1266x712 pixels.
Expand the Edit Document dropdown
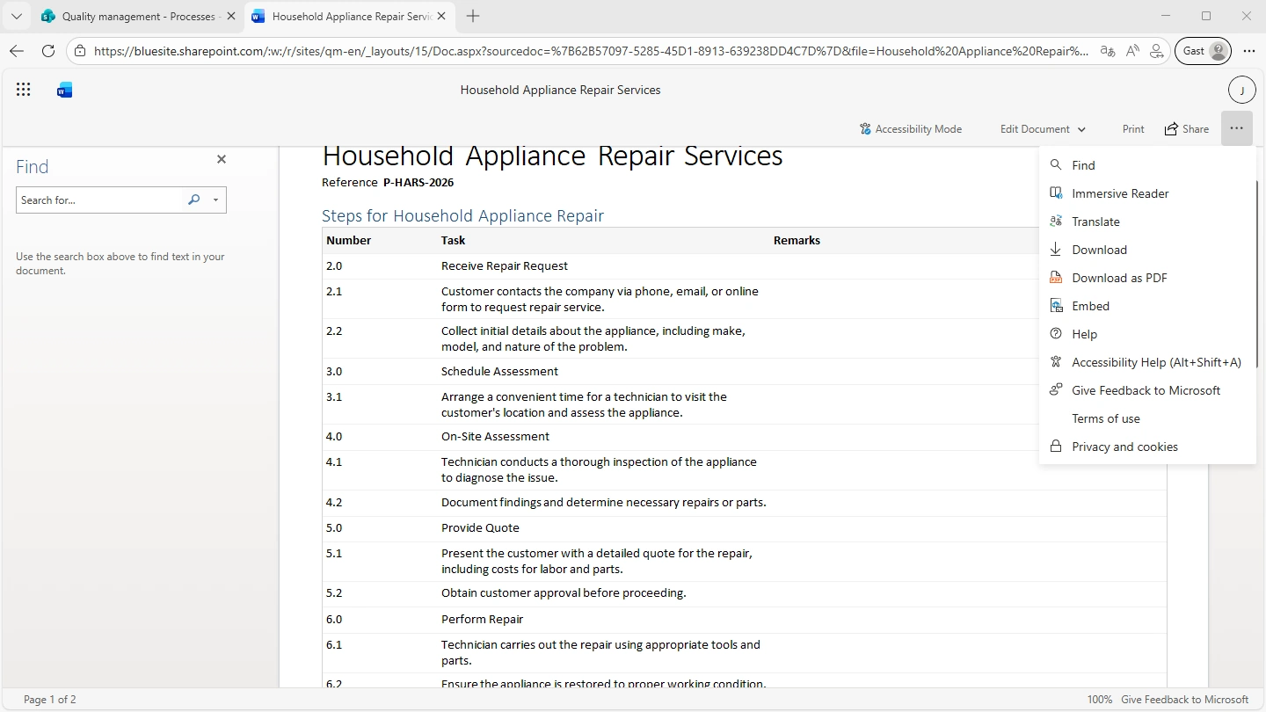click(1042, 128)
